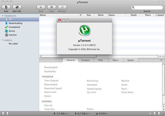Click the Add torrent toolbar icon
This screenshot has width=165, height=116.
pyautogui.click(x=6, y=7)
